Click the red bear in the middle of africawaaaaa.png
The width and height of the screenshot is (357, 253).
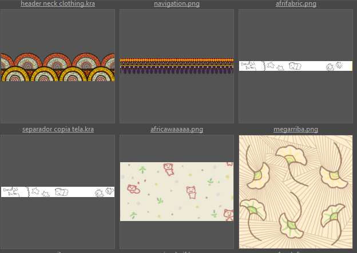pyautogui.click(x=191, y=191)
